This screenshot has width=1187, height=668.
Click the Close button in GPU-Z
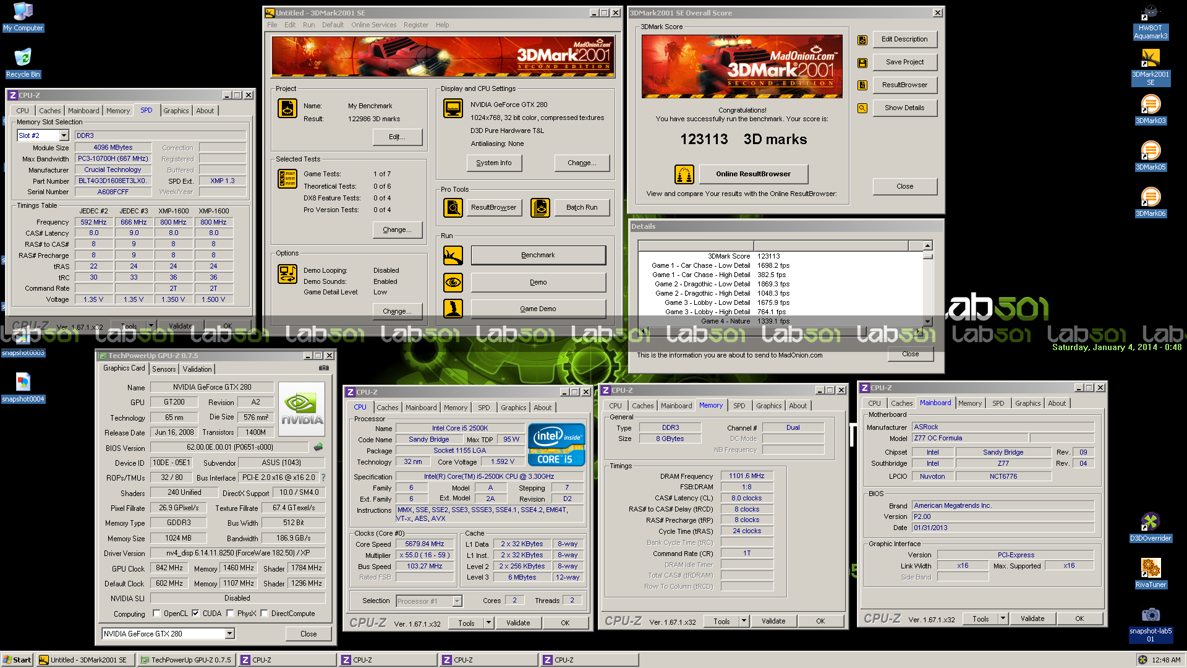[308, 634]
